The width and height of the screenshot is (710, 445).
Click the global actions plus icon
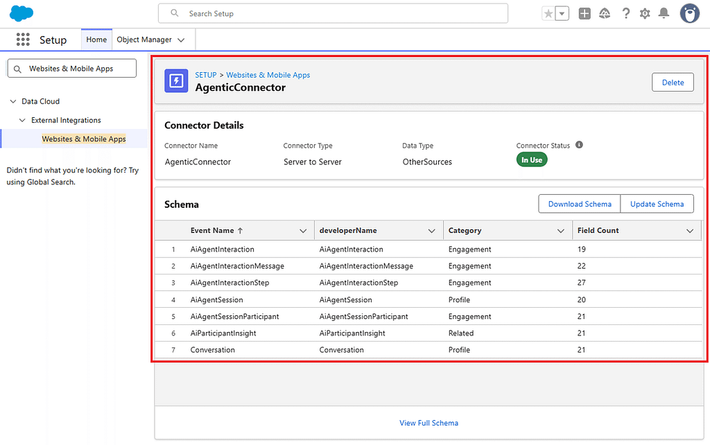pos(585,14)
